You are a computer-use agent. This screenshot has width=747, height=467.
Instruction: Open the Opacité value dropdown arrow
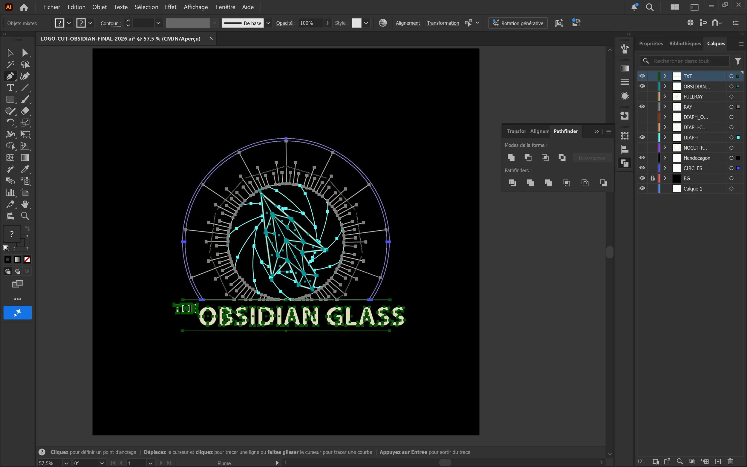tap(327, 23)
